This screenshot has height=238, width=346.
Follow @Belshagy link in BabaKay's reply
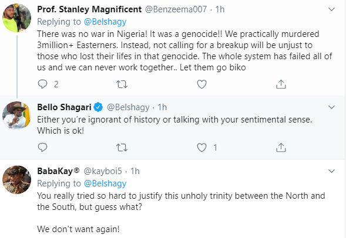coord(105,183)
